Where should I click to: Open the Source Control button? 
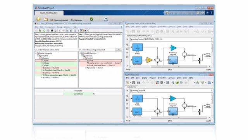pos(59,20)
